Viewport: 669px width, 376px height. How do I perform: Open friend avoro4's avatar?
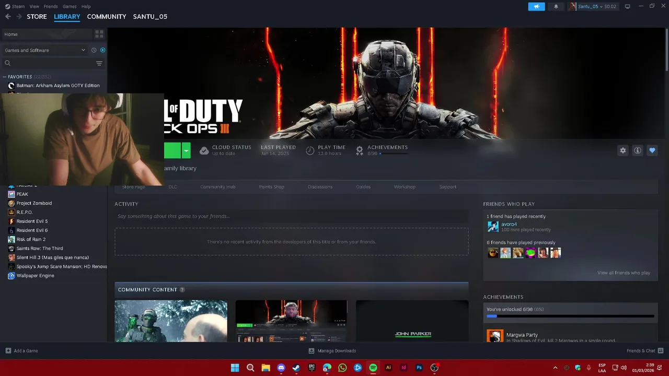click(x=493, y=227)
